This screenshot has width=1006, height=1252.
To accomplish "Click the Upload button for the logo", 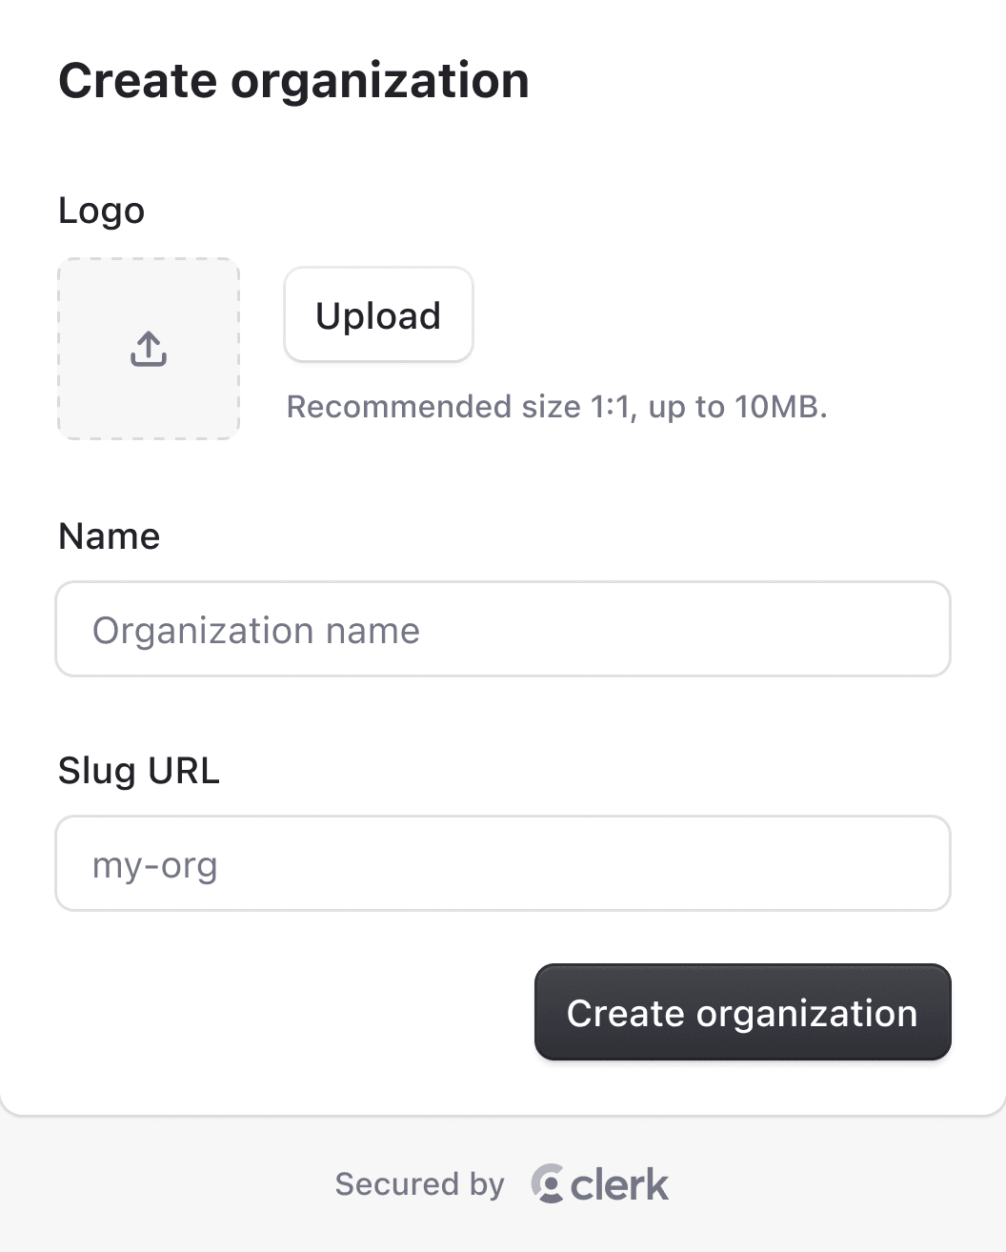I will pos(378,314).
